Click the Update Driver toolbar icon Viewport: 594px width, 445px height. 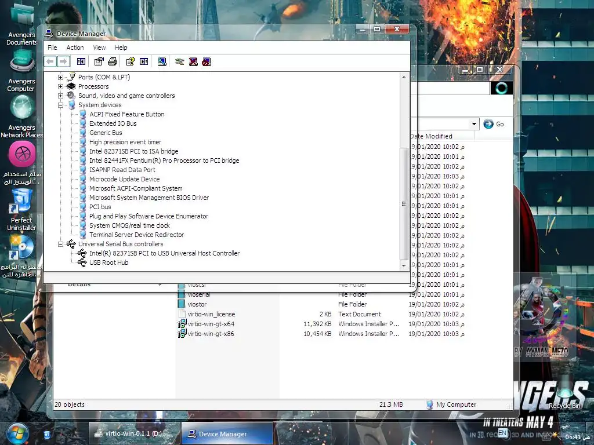point(180,61)
